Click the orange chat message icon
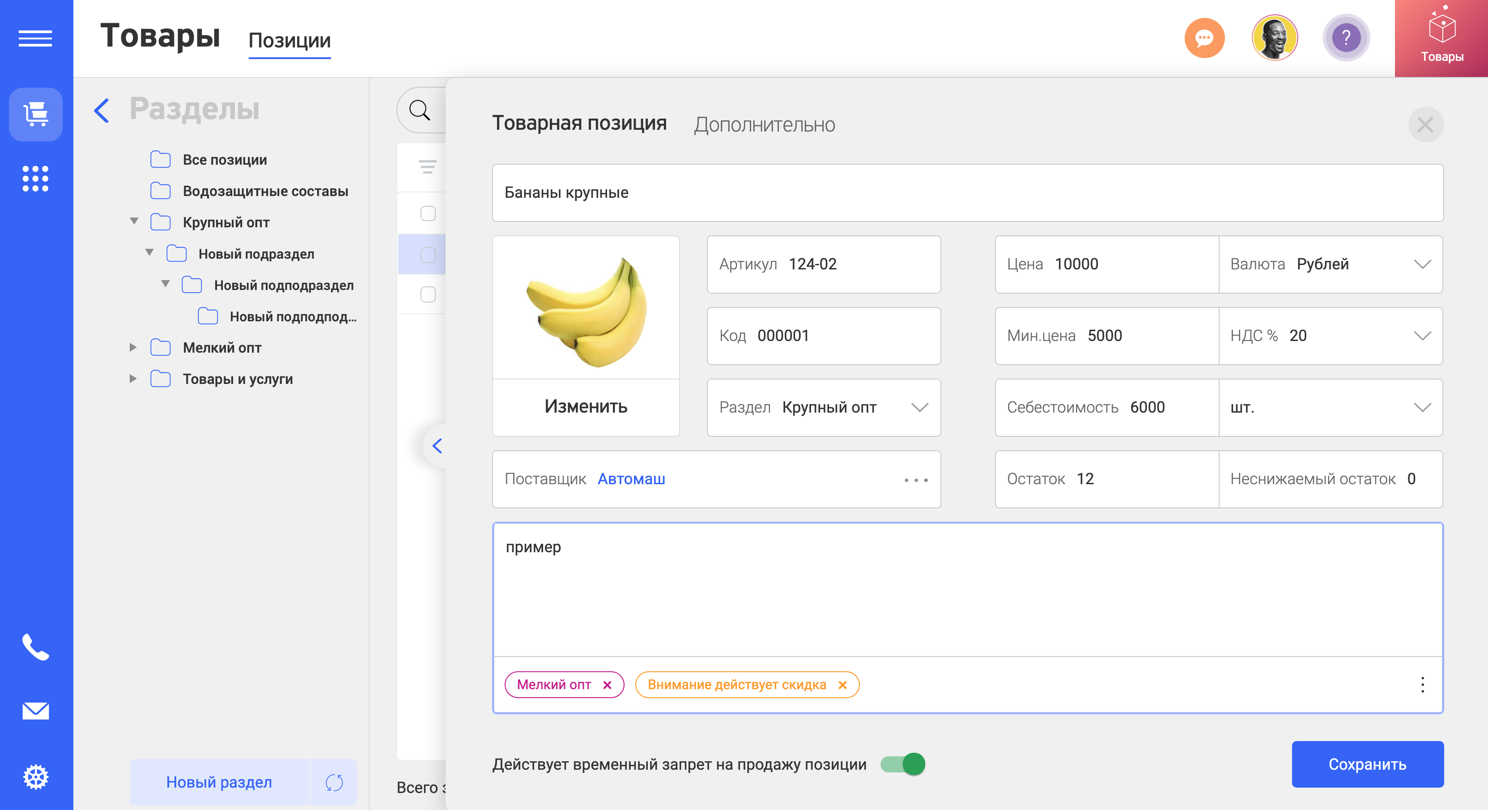The height and width of the screenshot is (810, 1488). click(1204, 38)
